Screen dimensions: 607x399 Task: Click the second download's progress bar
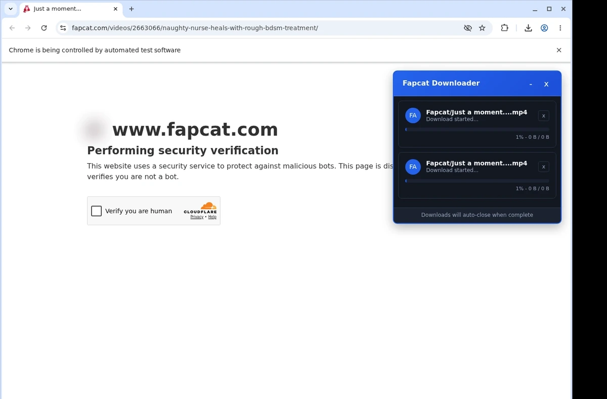477,181
